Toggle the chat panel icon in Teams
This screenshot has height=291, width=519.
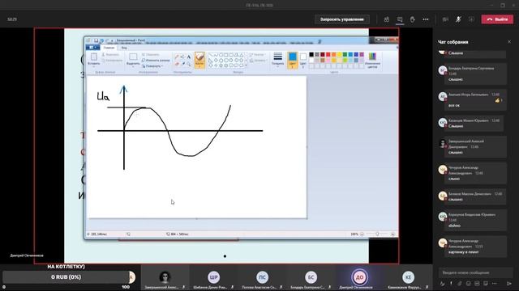pos(400,19)
